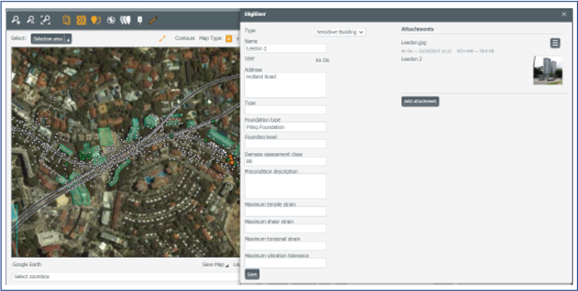The width and height of the screenshot is (578, 291).
Task: Click the Ko Oo user value
Action: (x=323, y=60)
